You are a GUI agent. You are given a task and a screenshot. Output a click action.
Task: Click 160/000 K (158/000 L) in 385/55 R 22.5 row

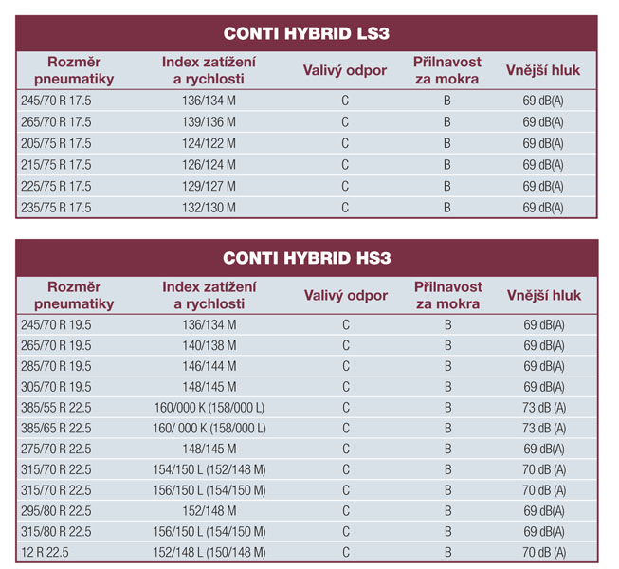[209, 408]
